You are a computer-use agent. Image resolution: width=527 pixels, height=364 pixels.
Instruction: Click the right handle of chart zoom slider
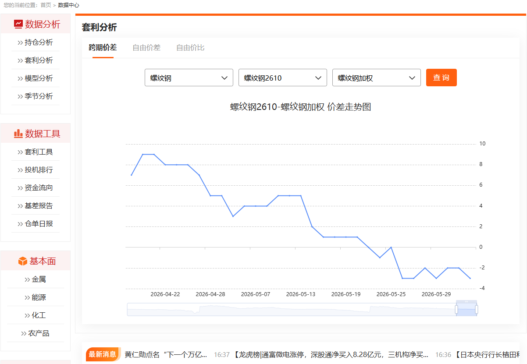(477, 309)
